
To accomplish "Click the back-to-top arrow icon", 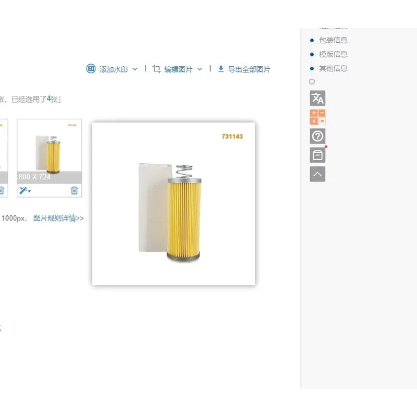I will (317, 174).
